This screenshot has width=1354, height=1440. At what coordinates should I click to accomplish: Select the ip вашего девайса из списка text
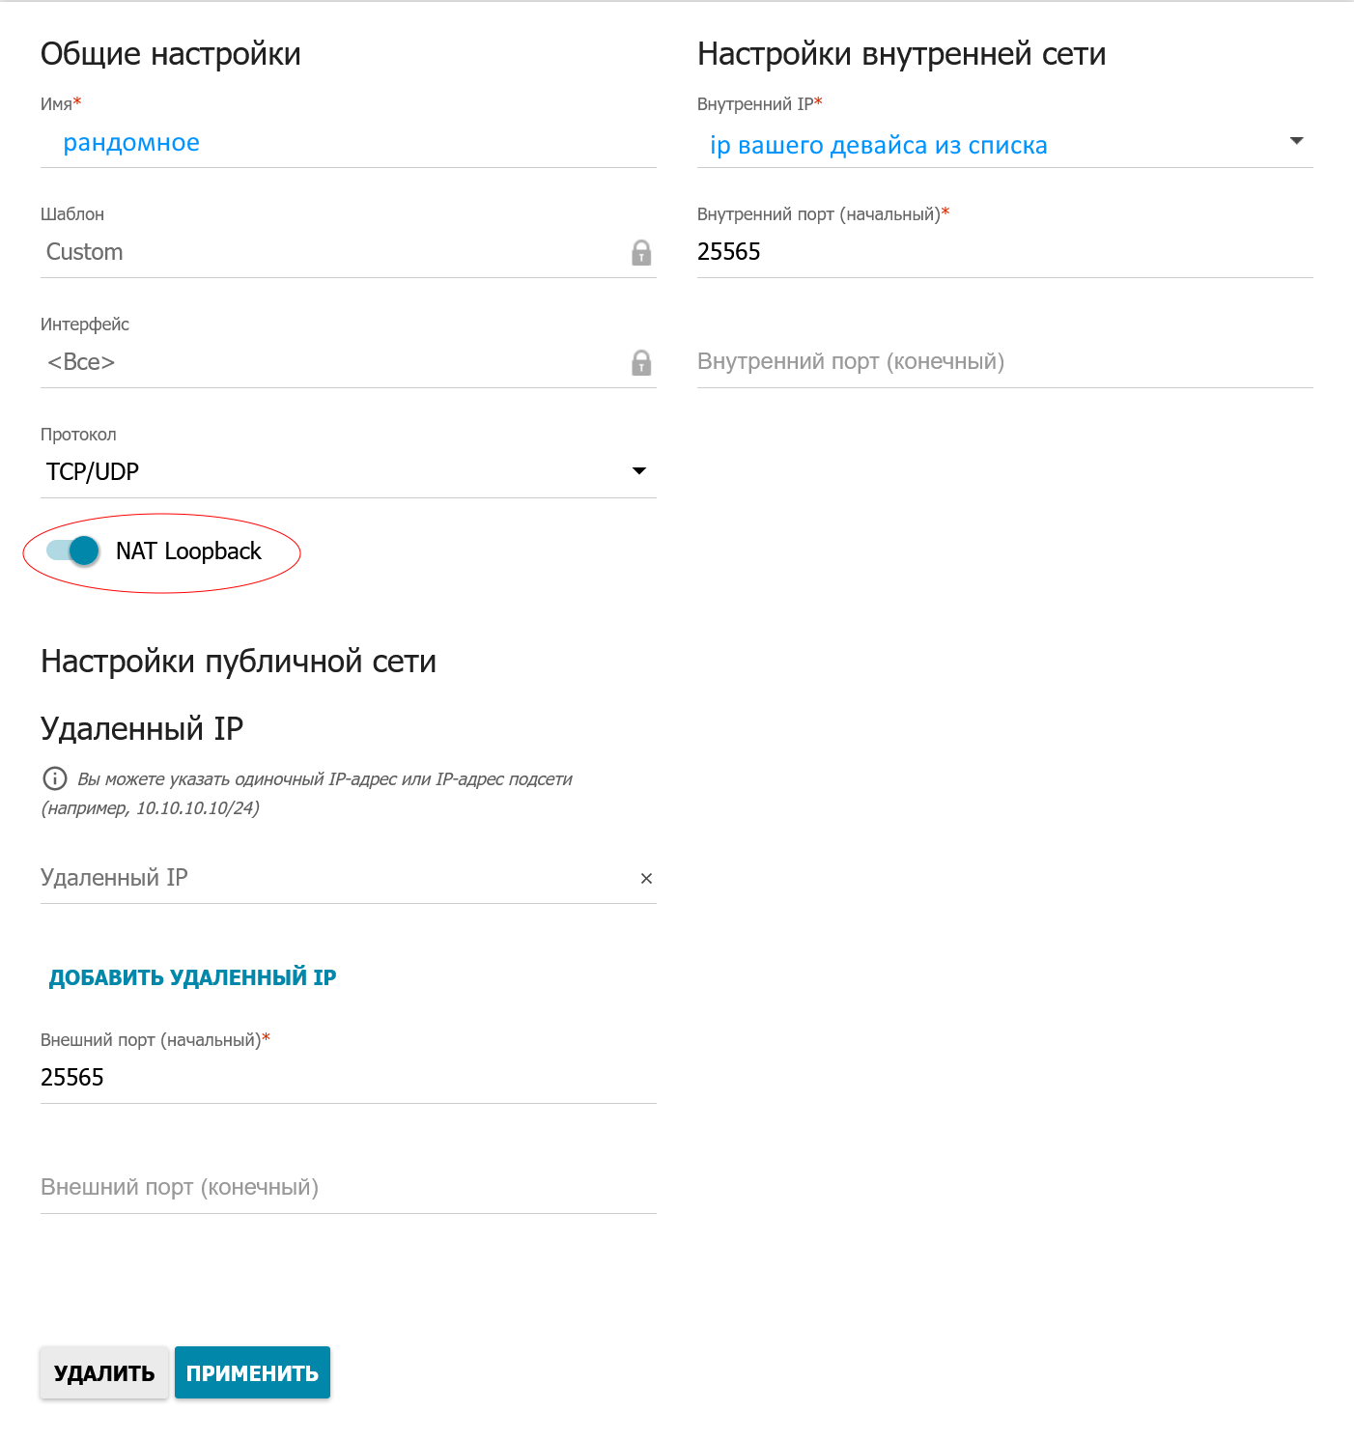(x=879, y=146)
